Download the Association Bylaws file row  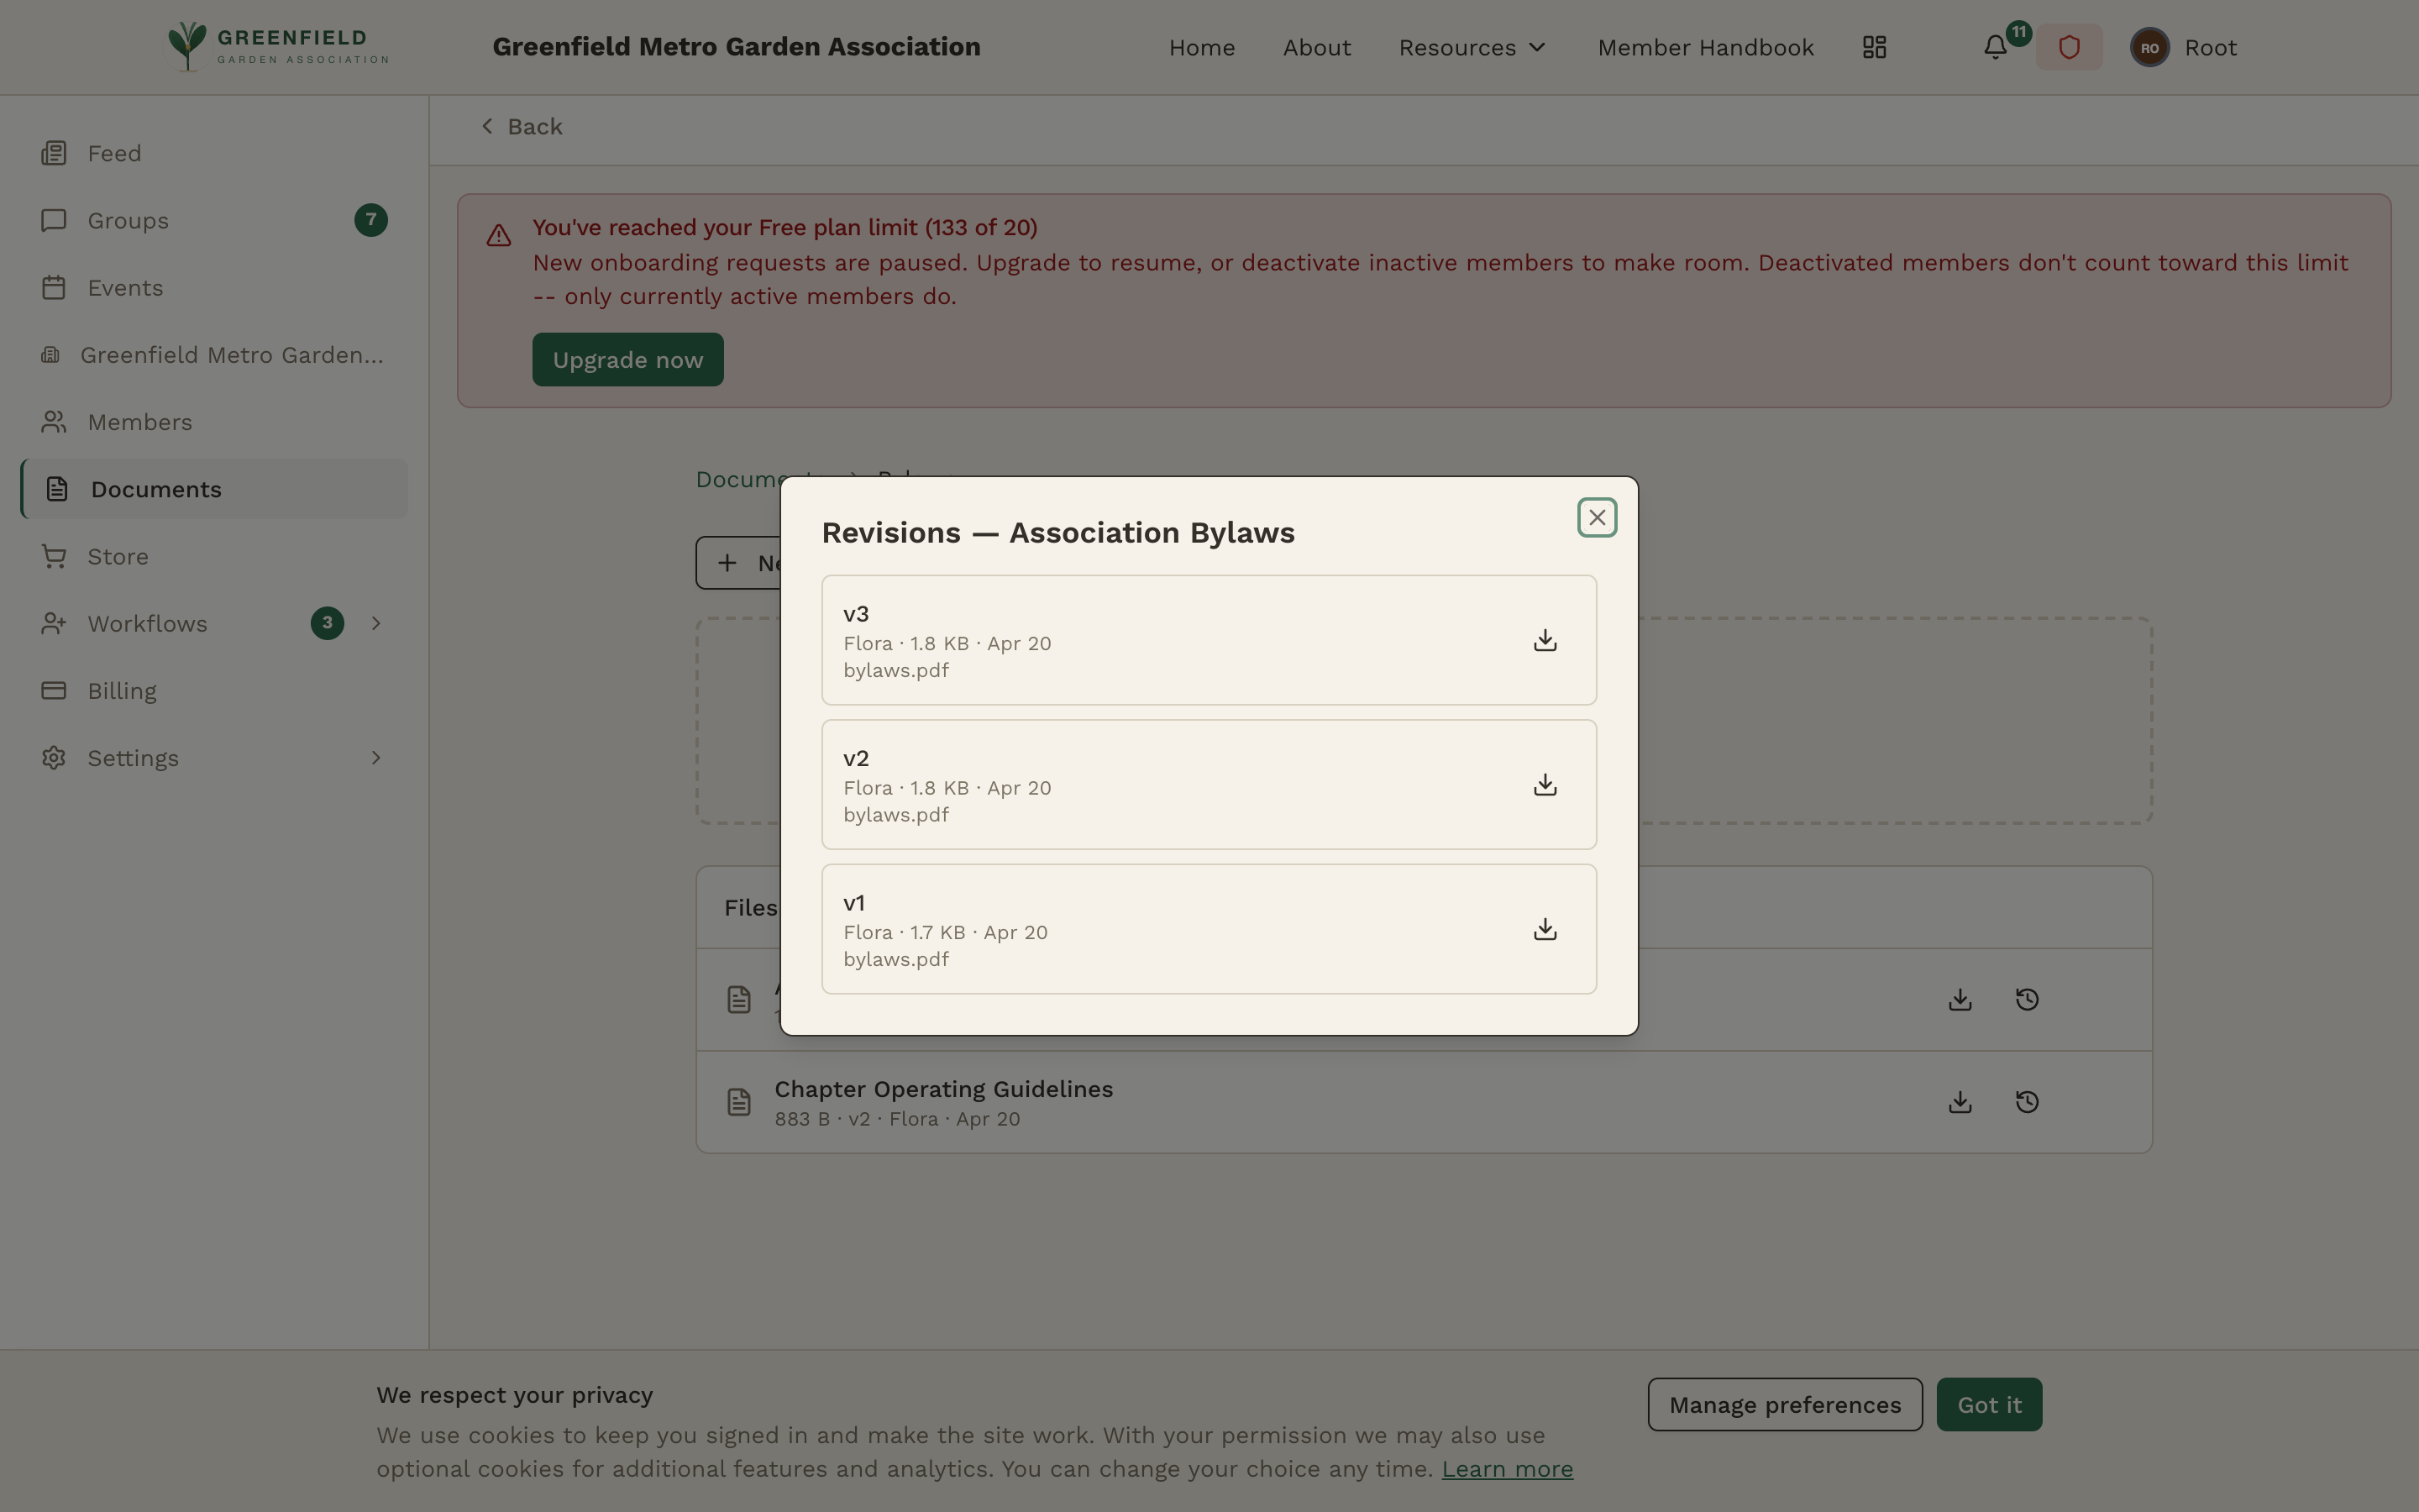point(1960,999)
